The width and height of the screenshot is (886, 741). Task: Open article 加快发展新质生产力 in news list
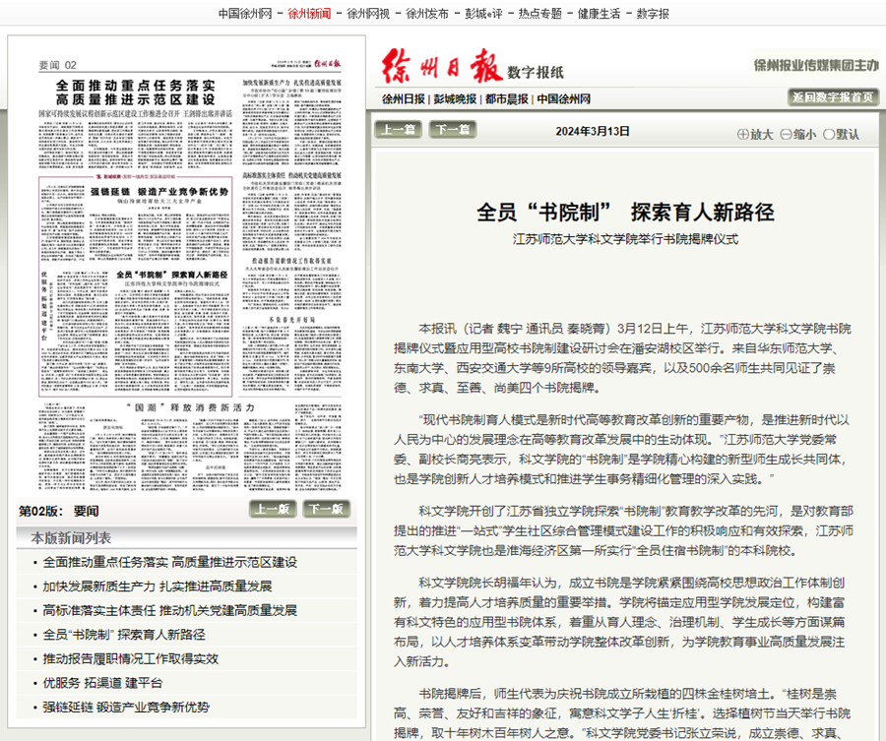[x=158, y=587]
